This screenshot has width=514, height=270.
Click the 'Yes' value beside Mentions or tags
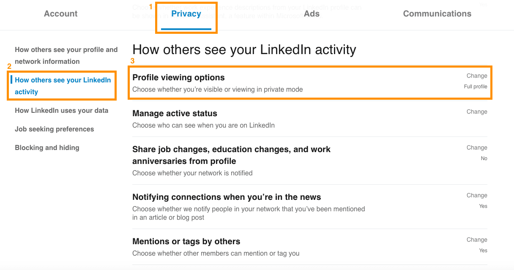(483, 250)
